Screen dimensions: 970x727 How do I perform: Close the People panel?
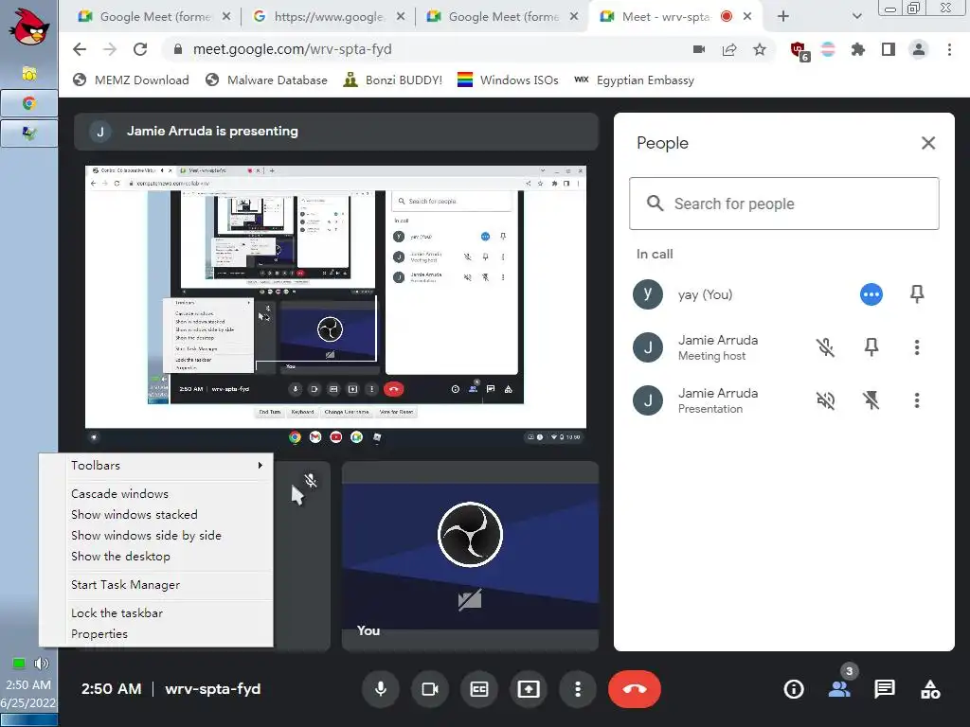coord(928,143)
